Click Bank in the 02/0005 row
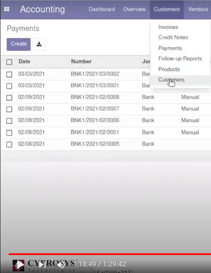211x273 pixels. [x=148, y=144]
